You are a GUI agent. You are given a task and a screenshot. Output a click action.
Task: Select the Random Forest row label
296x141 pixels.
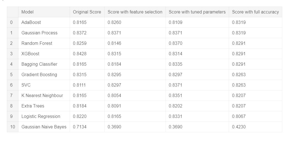point(37,43)
